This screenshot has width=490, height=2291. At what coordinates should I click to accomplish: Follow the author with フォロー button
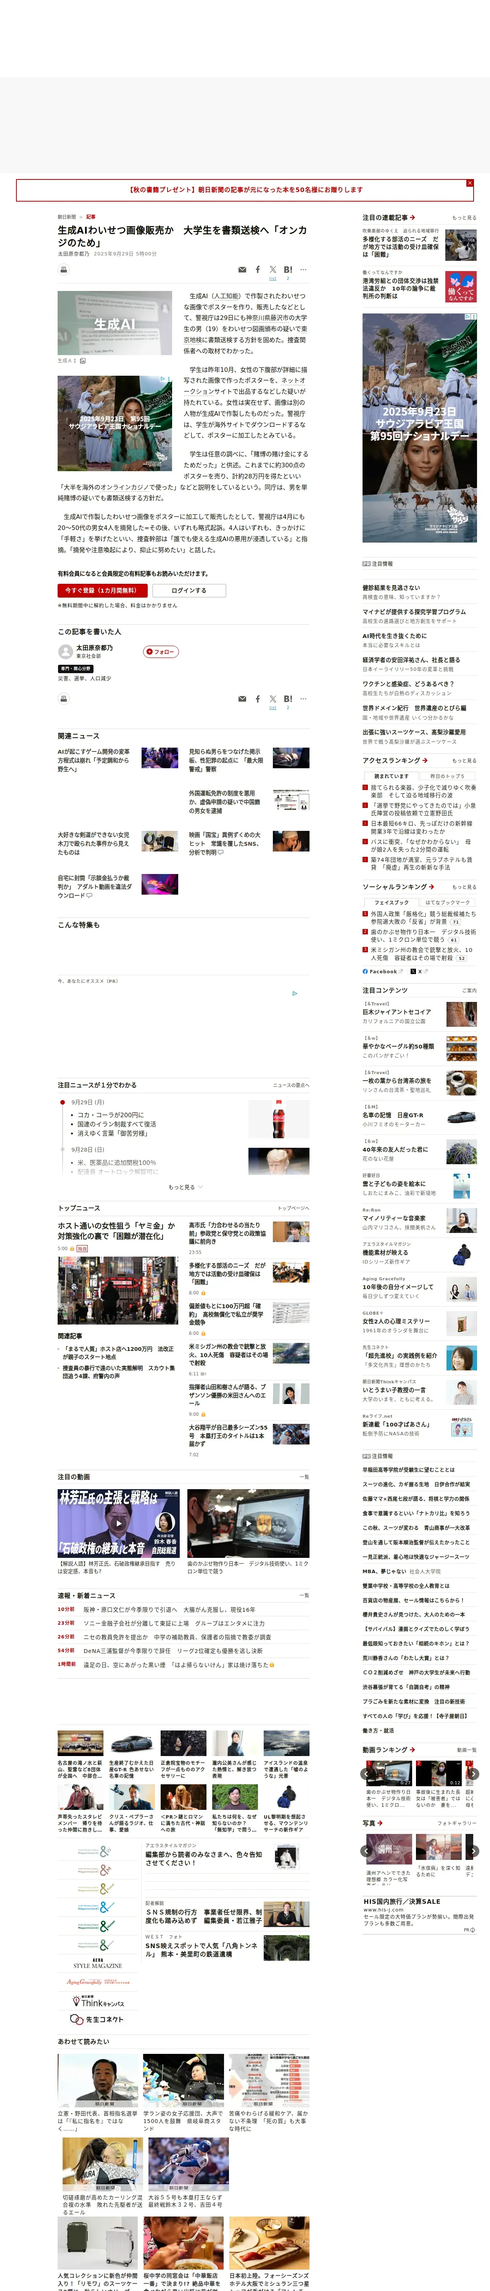click(x=161, y=652)
